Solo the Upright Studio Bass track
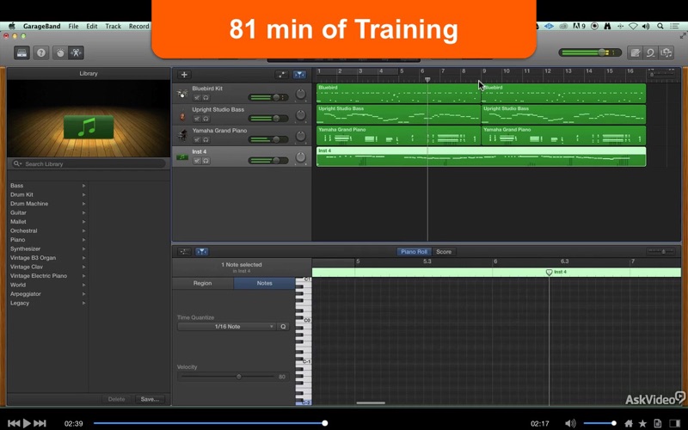The width and height of the screenshot is (688, 430). [x=206, y=119]
